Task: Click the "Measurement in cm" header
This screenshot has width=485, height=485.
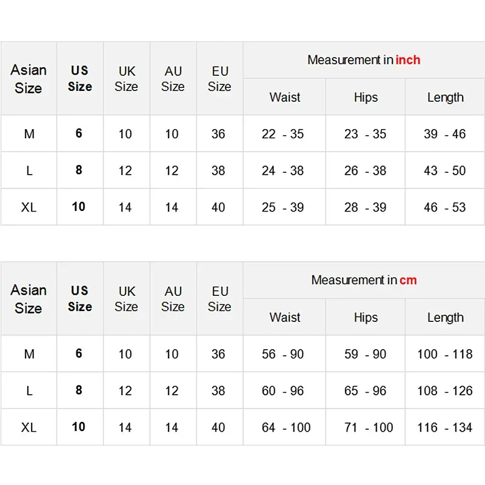Action: 364,280
